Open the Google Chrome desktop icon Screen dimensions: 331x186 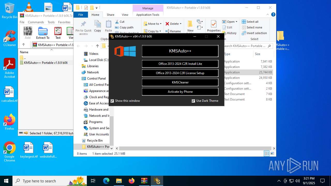pyautogui.click(x=10, y=152)
